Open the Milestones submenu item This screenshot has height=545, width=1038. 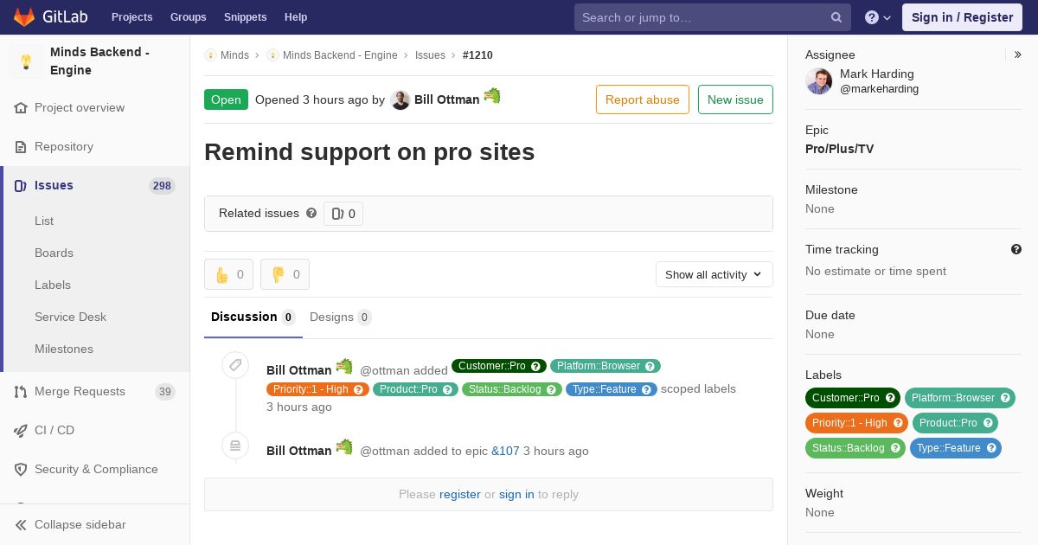[x=64, y=349]
